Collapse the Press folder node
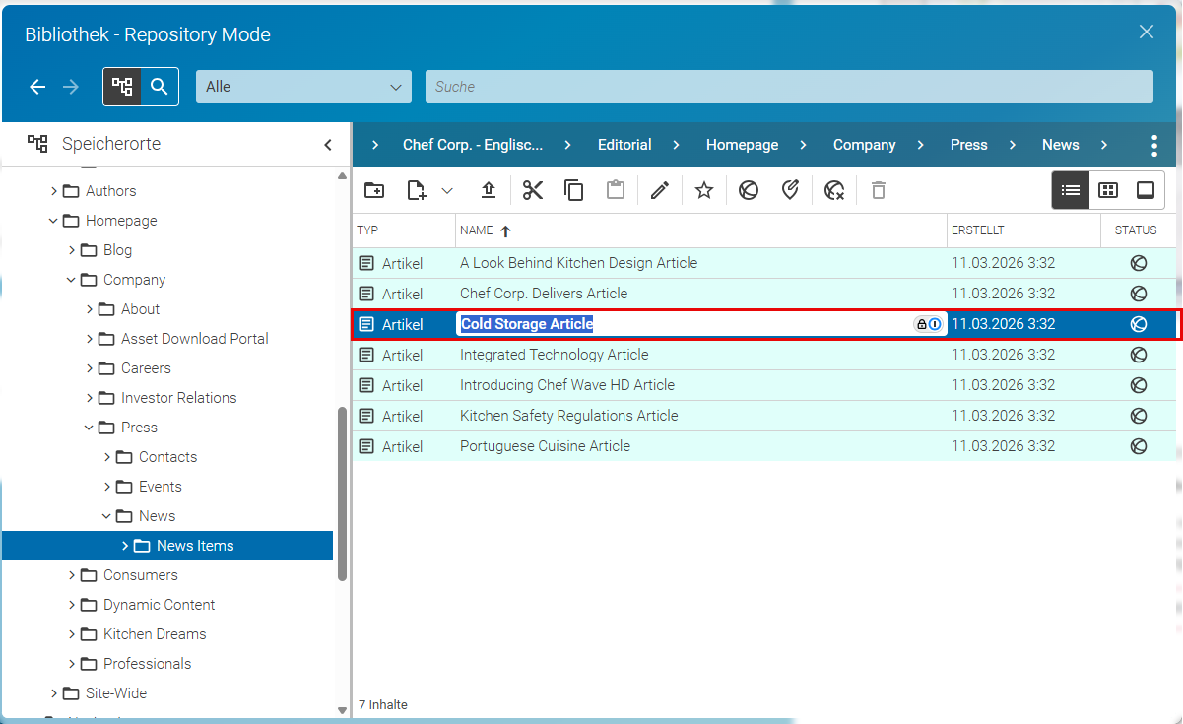Image resolution: width=1183 pixels, height=724 pixels. 90,428
